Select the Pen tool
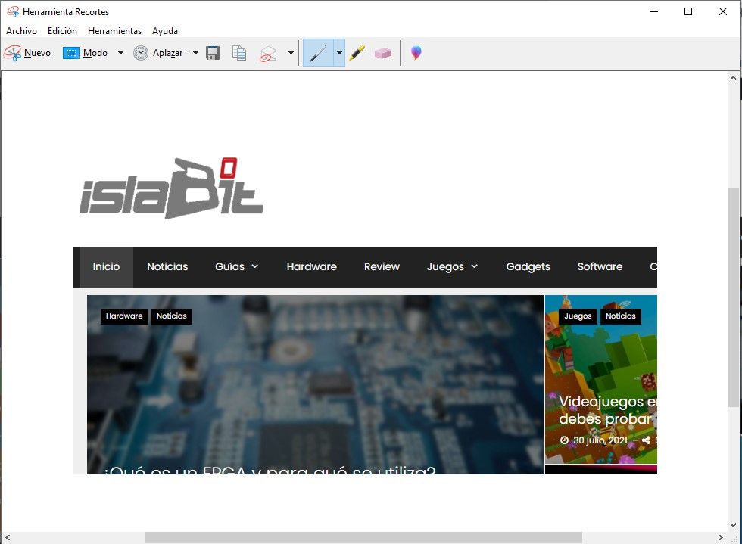The width and height of the screenshot is (742, 544). tap(318, 53)
